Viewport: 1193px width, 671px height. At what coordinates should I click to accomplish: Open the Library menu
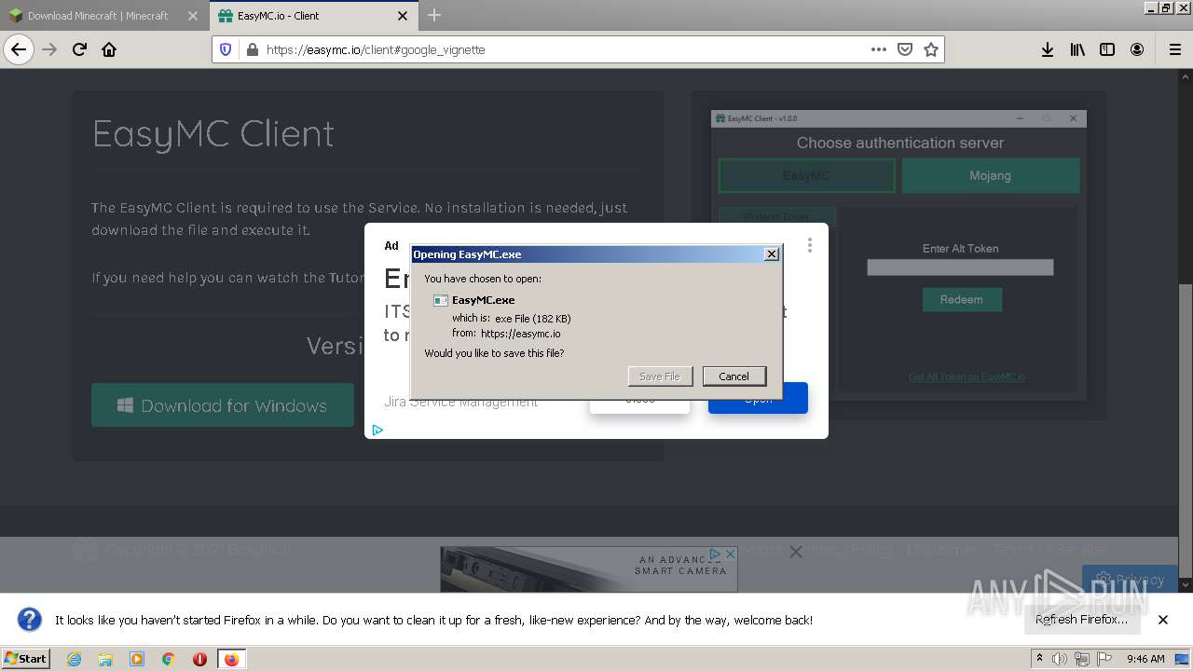(x=1077, y=49)
